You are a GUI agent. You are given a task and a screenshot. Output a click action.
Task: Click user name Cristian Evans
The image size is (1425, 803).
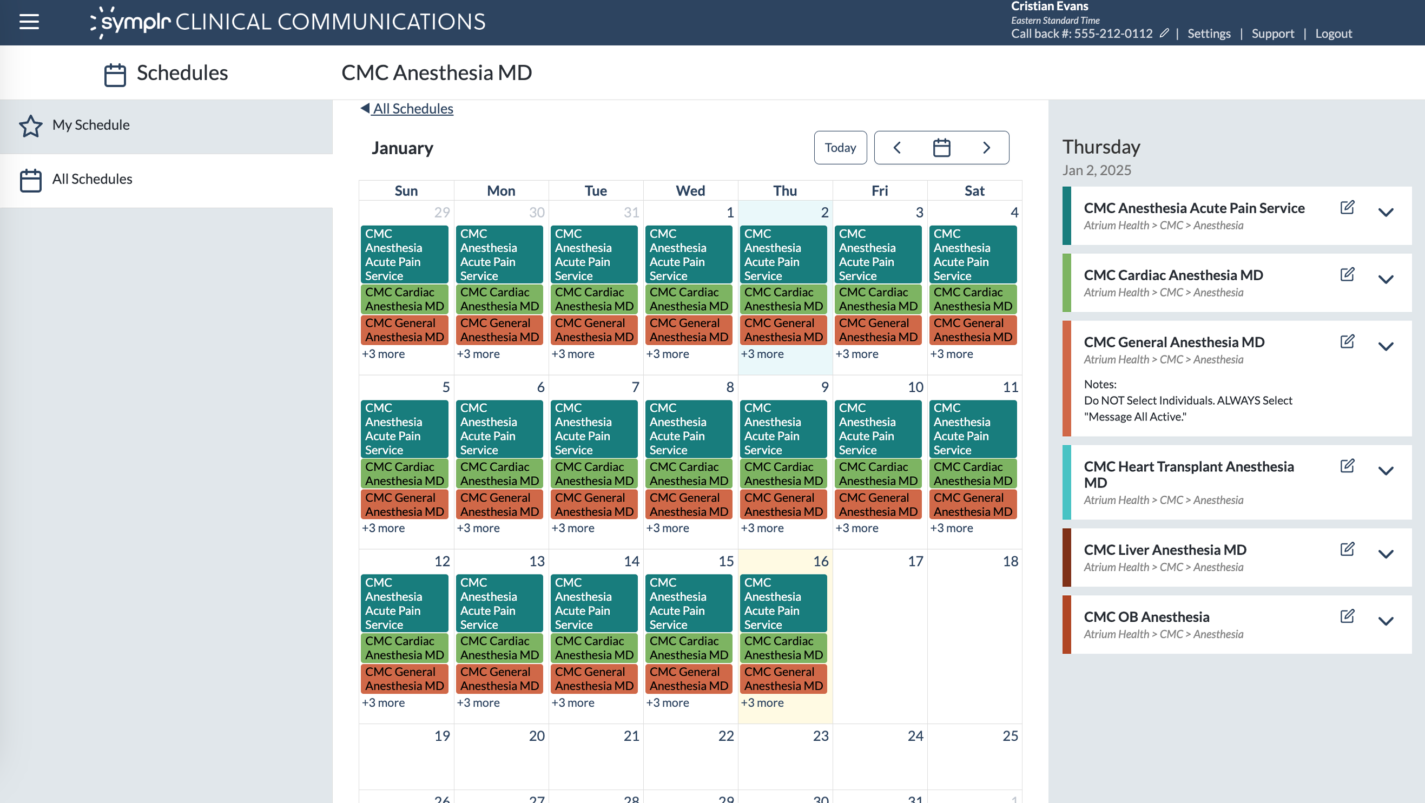click(x=1050, y=6)
